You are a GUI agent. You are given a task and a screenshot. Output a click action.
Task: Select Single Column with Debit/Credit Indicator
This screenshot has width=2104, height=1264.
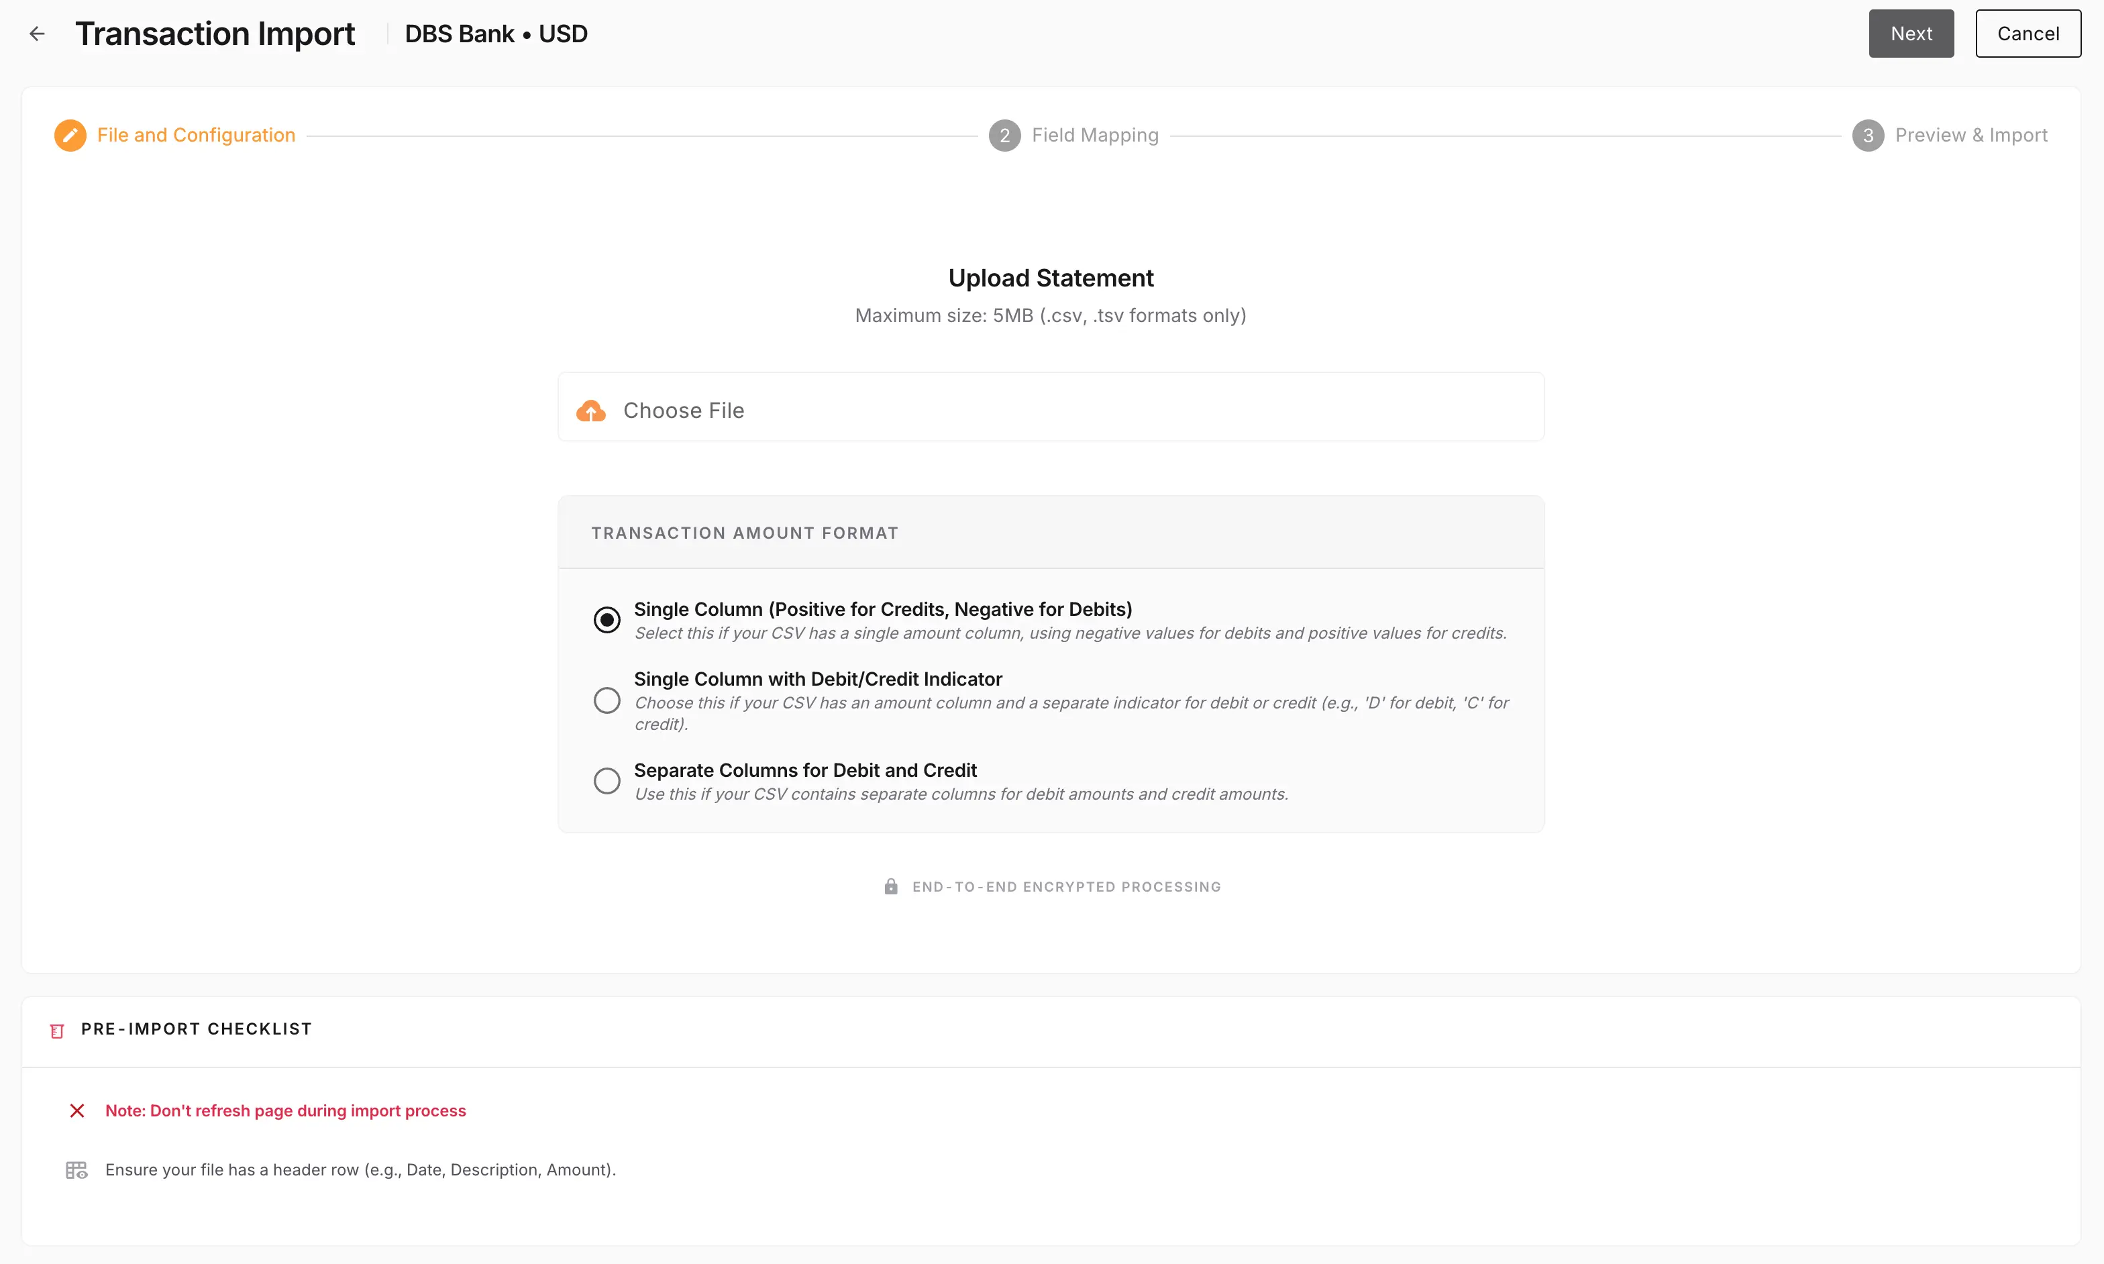pyautogui.click(x=607, y=698)
